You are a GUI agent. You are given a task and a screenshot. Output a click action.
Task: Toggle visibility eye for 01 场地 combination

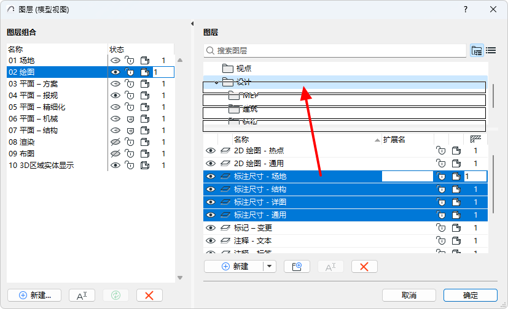[x=115, y=61]
